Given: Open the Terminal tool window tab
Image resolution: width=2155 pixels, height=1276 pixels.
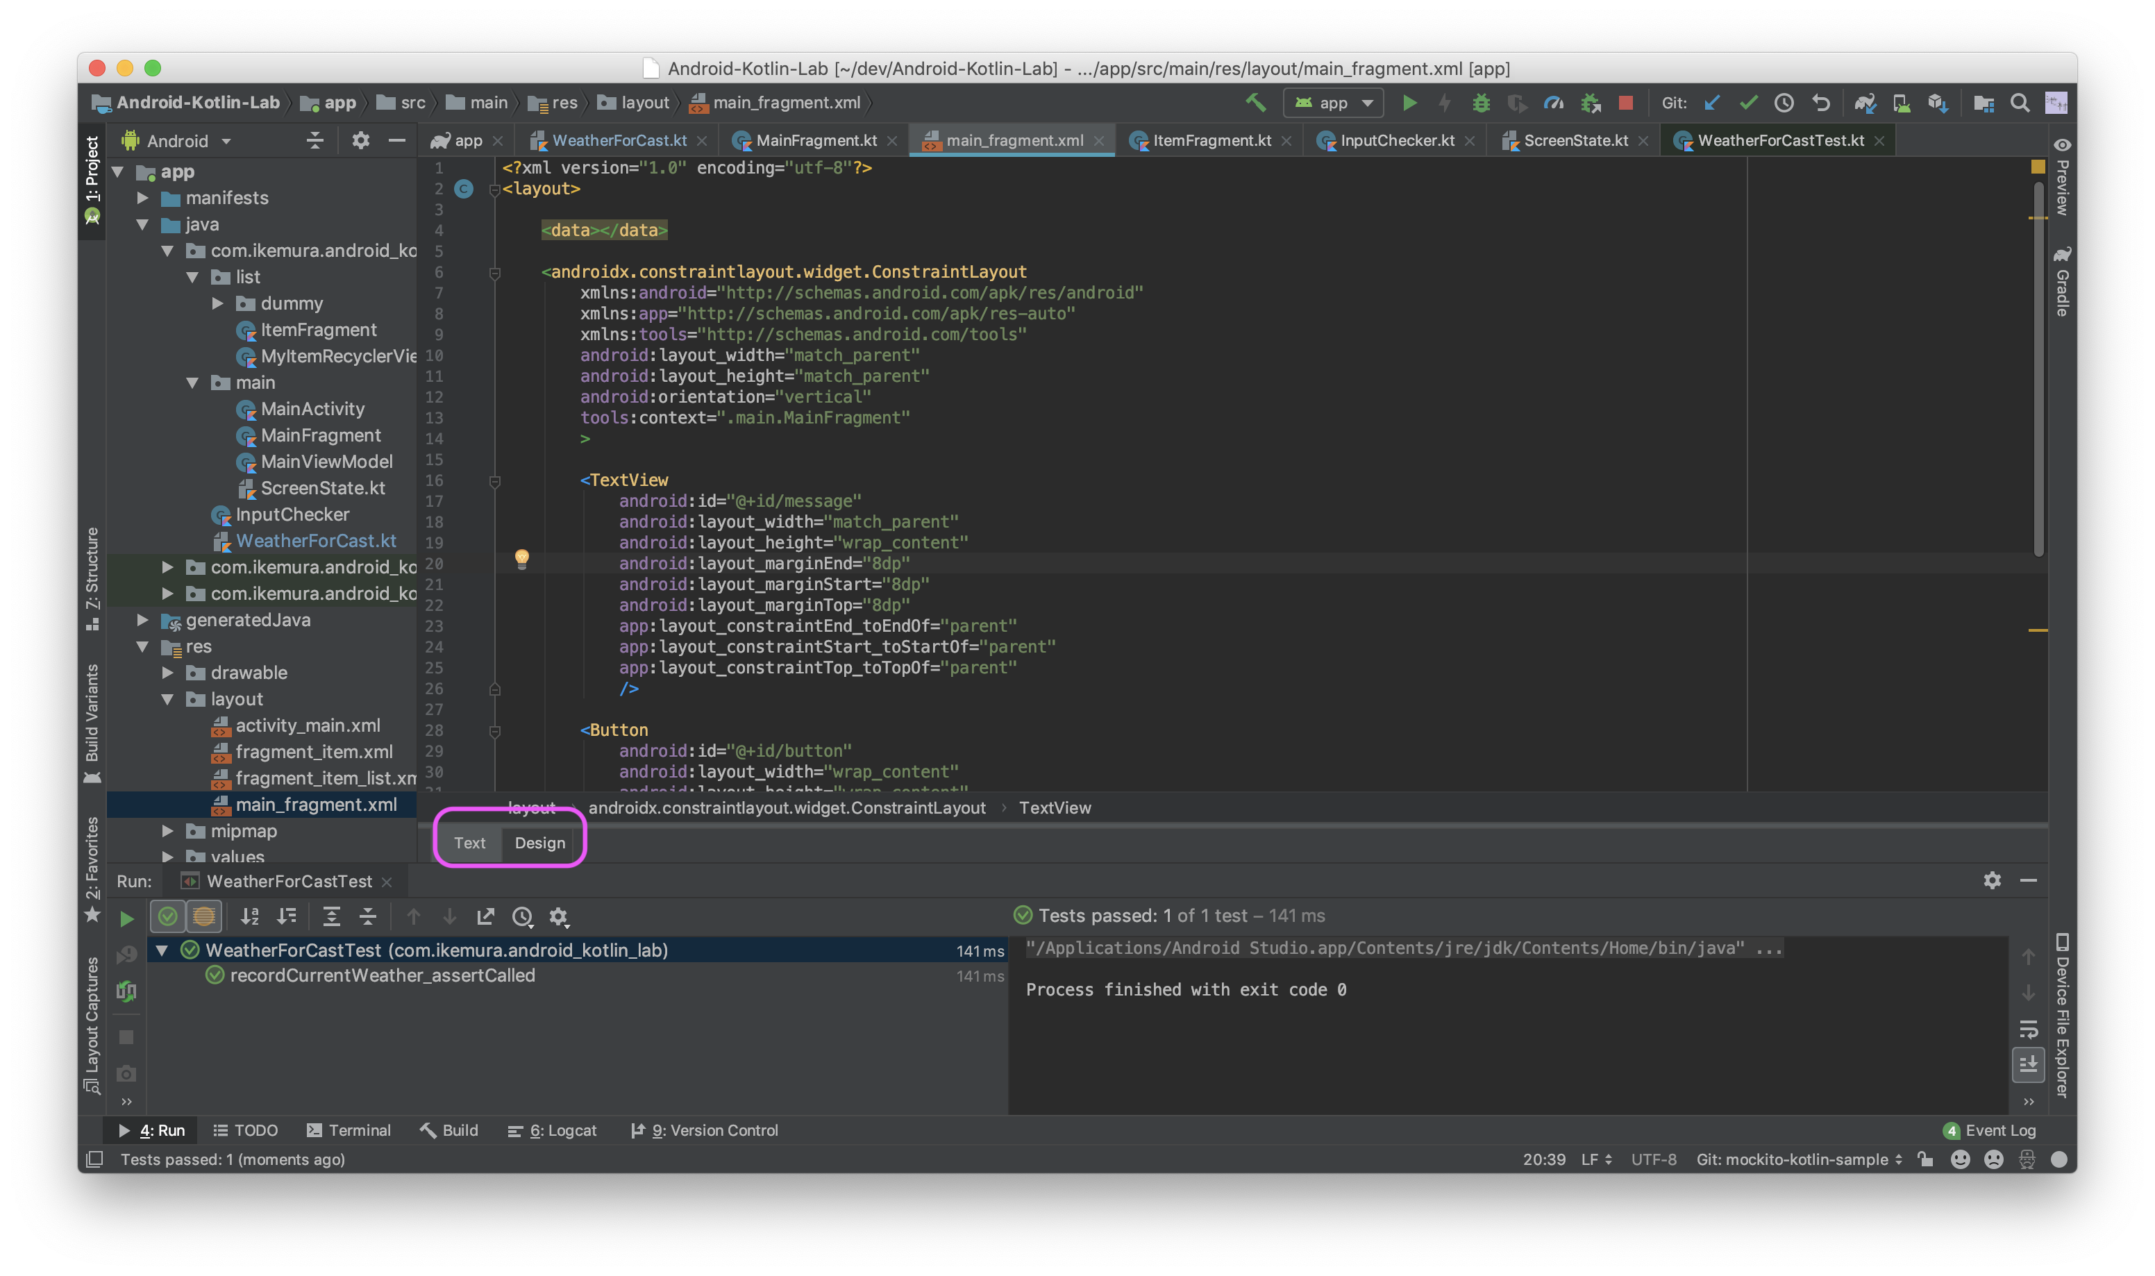Looking at the screenshot, I should click(349, 1130).
